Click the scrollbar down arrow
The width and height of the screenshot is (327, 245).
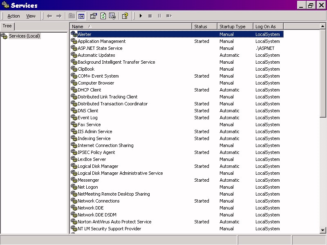[x=323, y=230]
